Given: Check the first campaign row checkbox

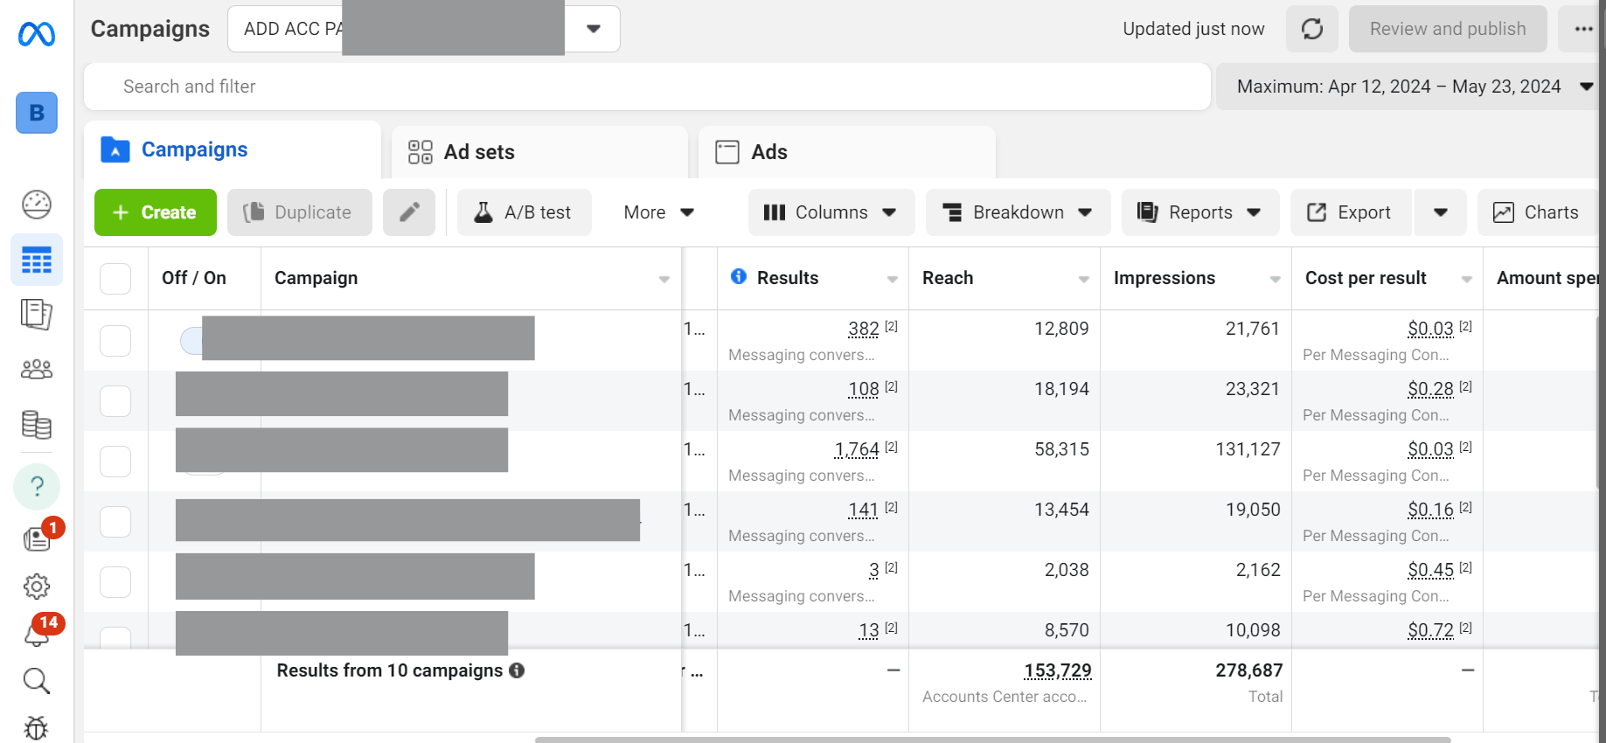Looking at the screenshot, I should tap(115, 341).
